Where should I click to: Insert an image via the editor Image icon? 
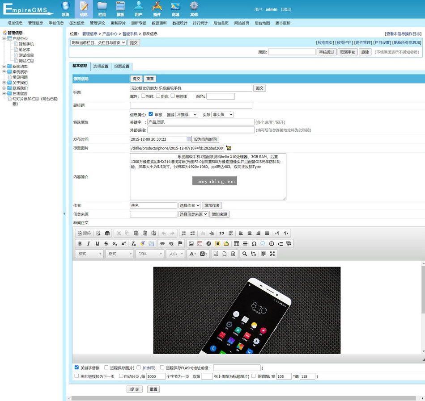(191, 243)
